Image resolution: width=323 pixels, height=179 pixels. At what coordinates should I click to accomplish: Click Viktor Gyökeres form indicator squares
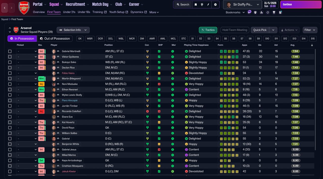click(229, 57)
